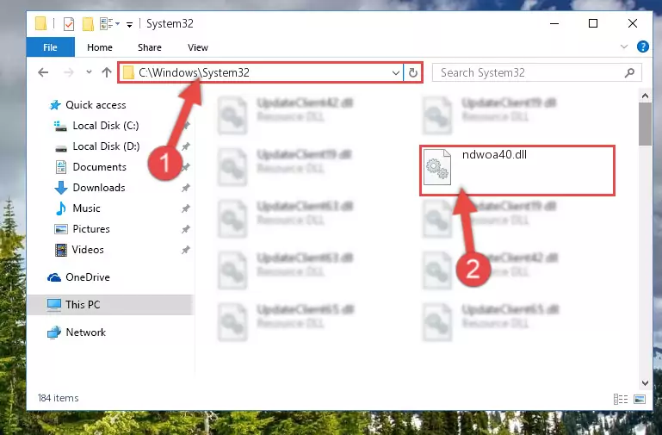Click the Downloads blue arrow icon

61,188
